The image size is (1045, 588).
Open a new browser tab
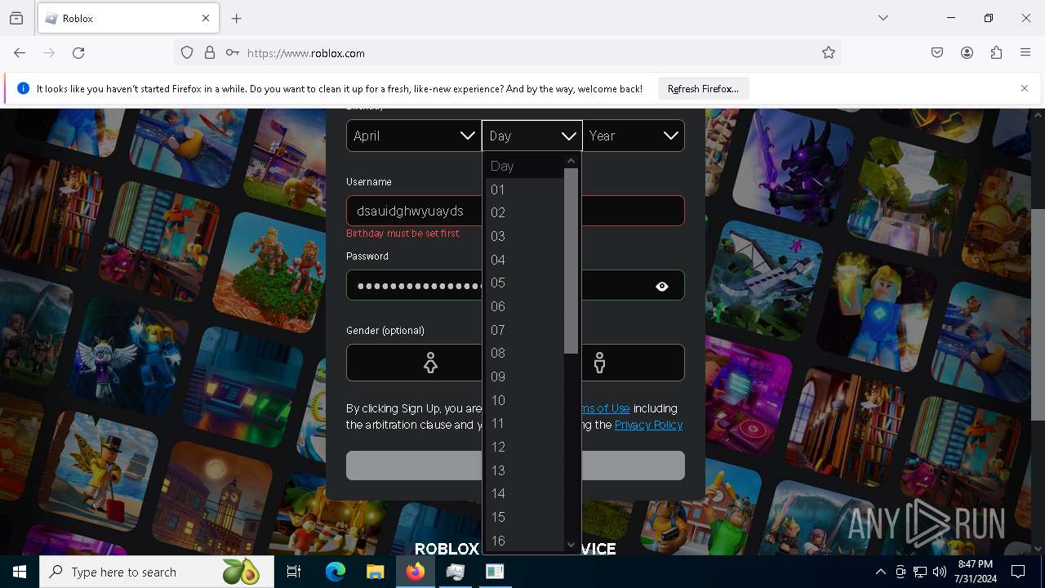tap(237, 18)
